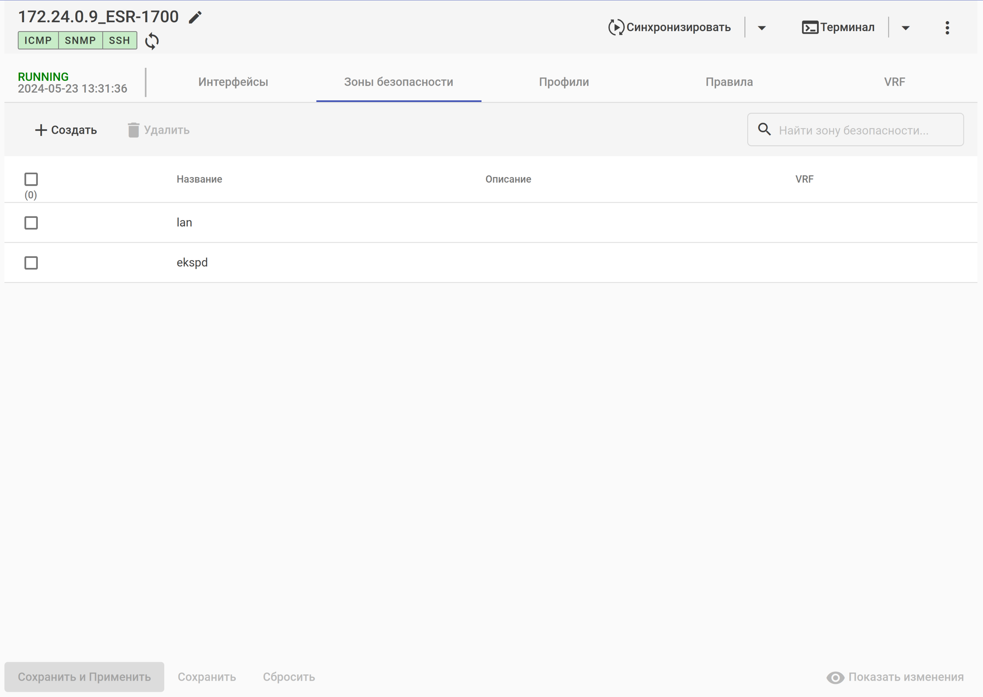This screenshot has width=983, height=697.
Task: Expand the dropdown arrow next to Терминал
Action: (x=905, y=28)
